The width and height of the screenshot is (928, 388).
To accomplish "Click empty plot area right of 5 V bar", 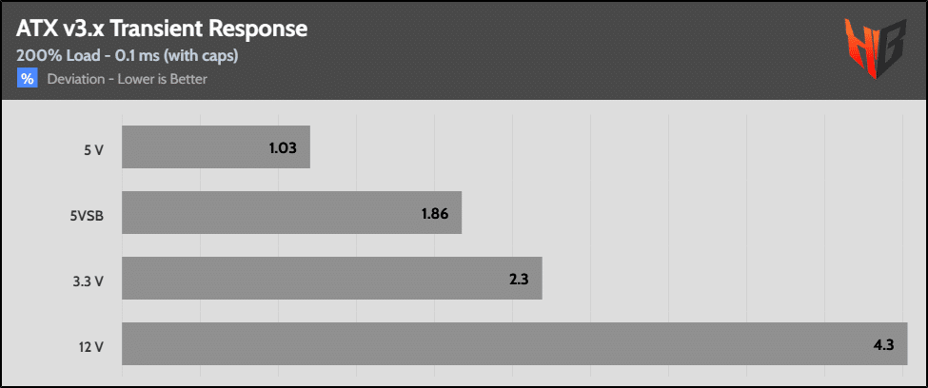I will (609, 146).
